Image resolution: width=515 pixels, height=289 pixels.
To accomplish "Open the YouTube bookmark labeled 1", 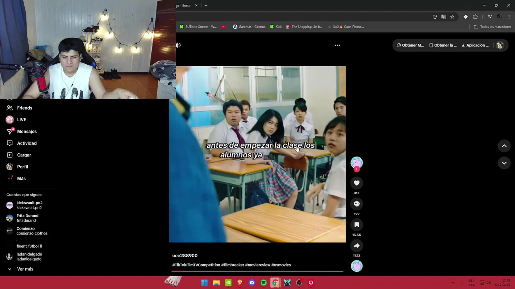I will pos(225,27).
